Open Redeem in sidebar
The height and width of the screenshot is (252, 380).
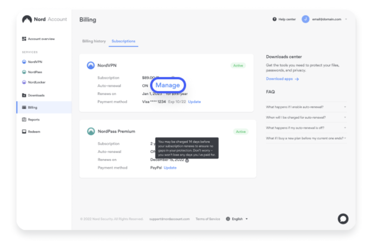[31, 131]
